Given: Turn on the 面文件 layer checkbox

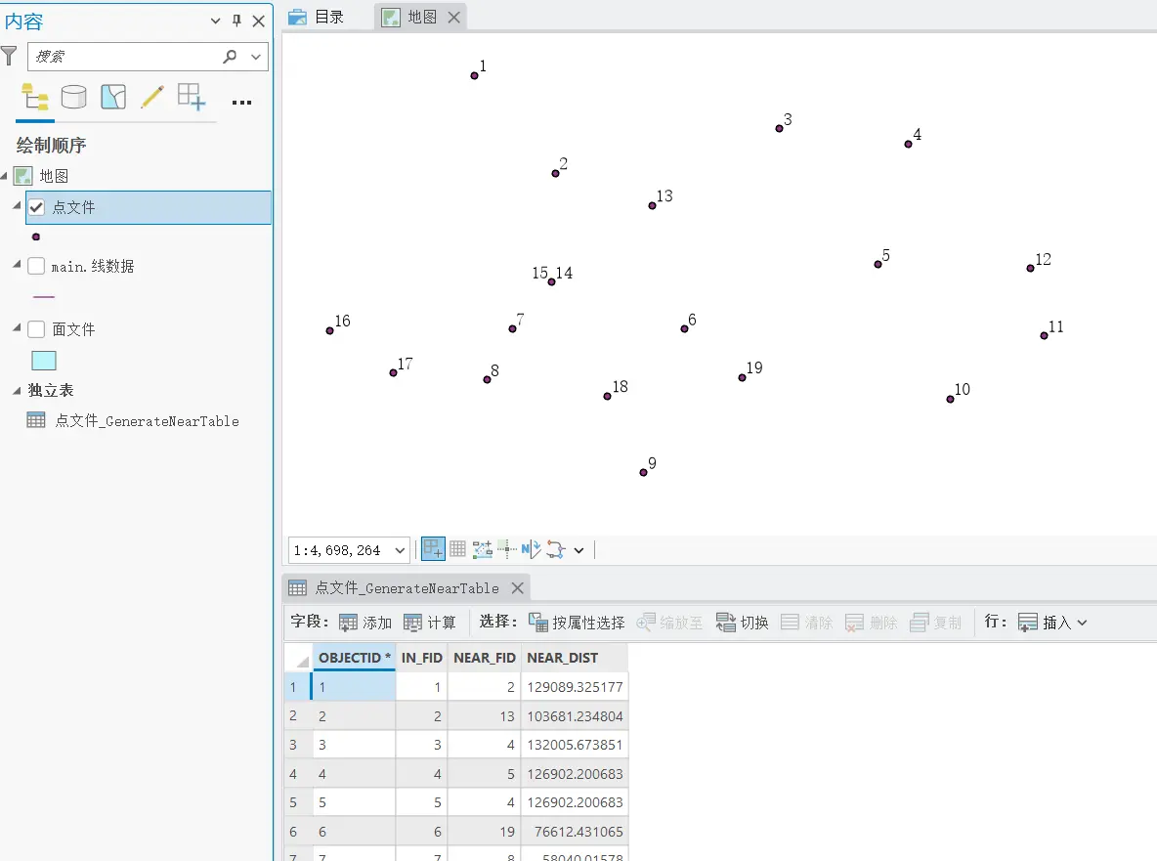Looking at the screenshot, I should click(37, 329).
